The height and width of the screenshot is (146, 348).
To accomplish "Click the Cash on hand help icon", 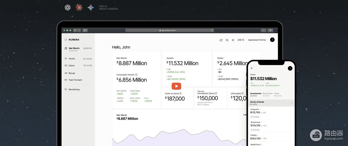I will coord(181,94).
